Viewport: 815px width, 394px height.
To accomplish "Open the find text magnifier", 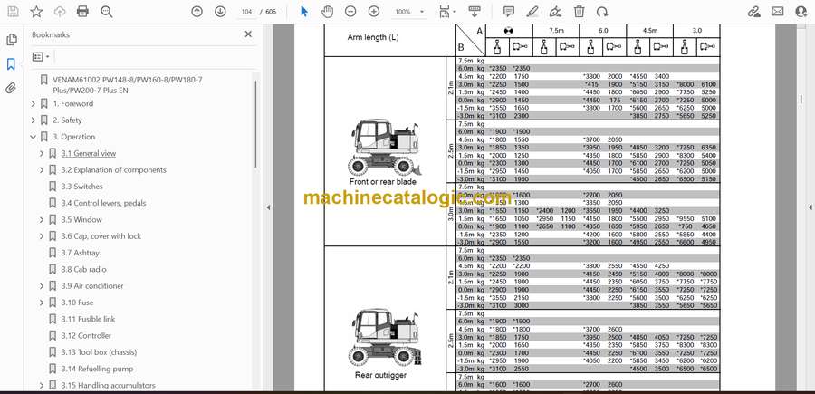I will click(107, 12).
